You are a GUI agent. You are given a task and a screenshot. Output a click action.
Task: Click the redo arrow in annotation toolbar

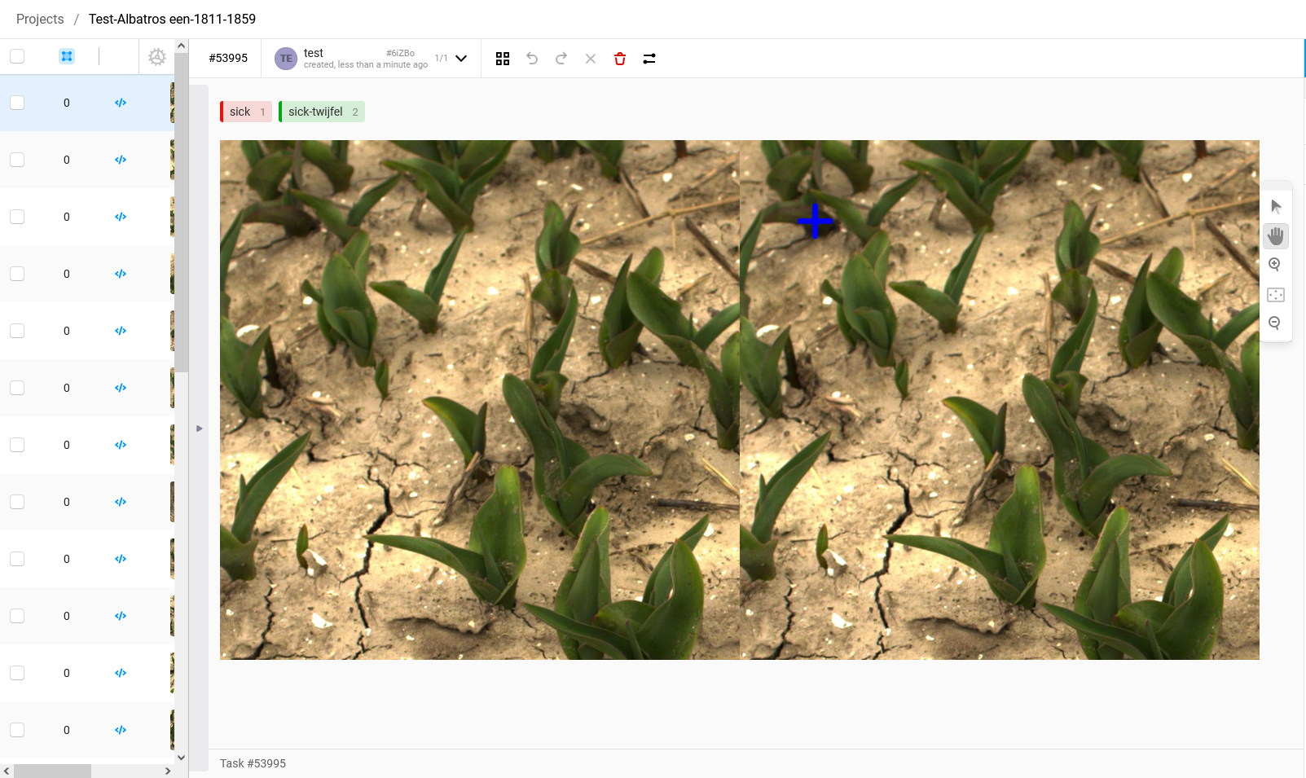pos(561,59)
